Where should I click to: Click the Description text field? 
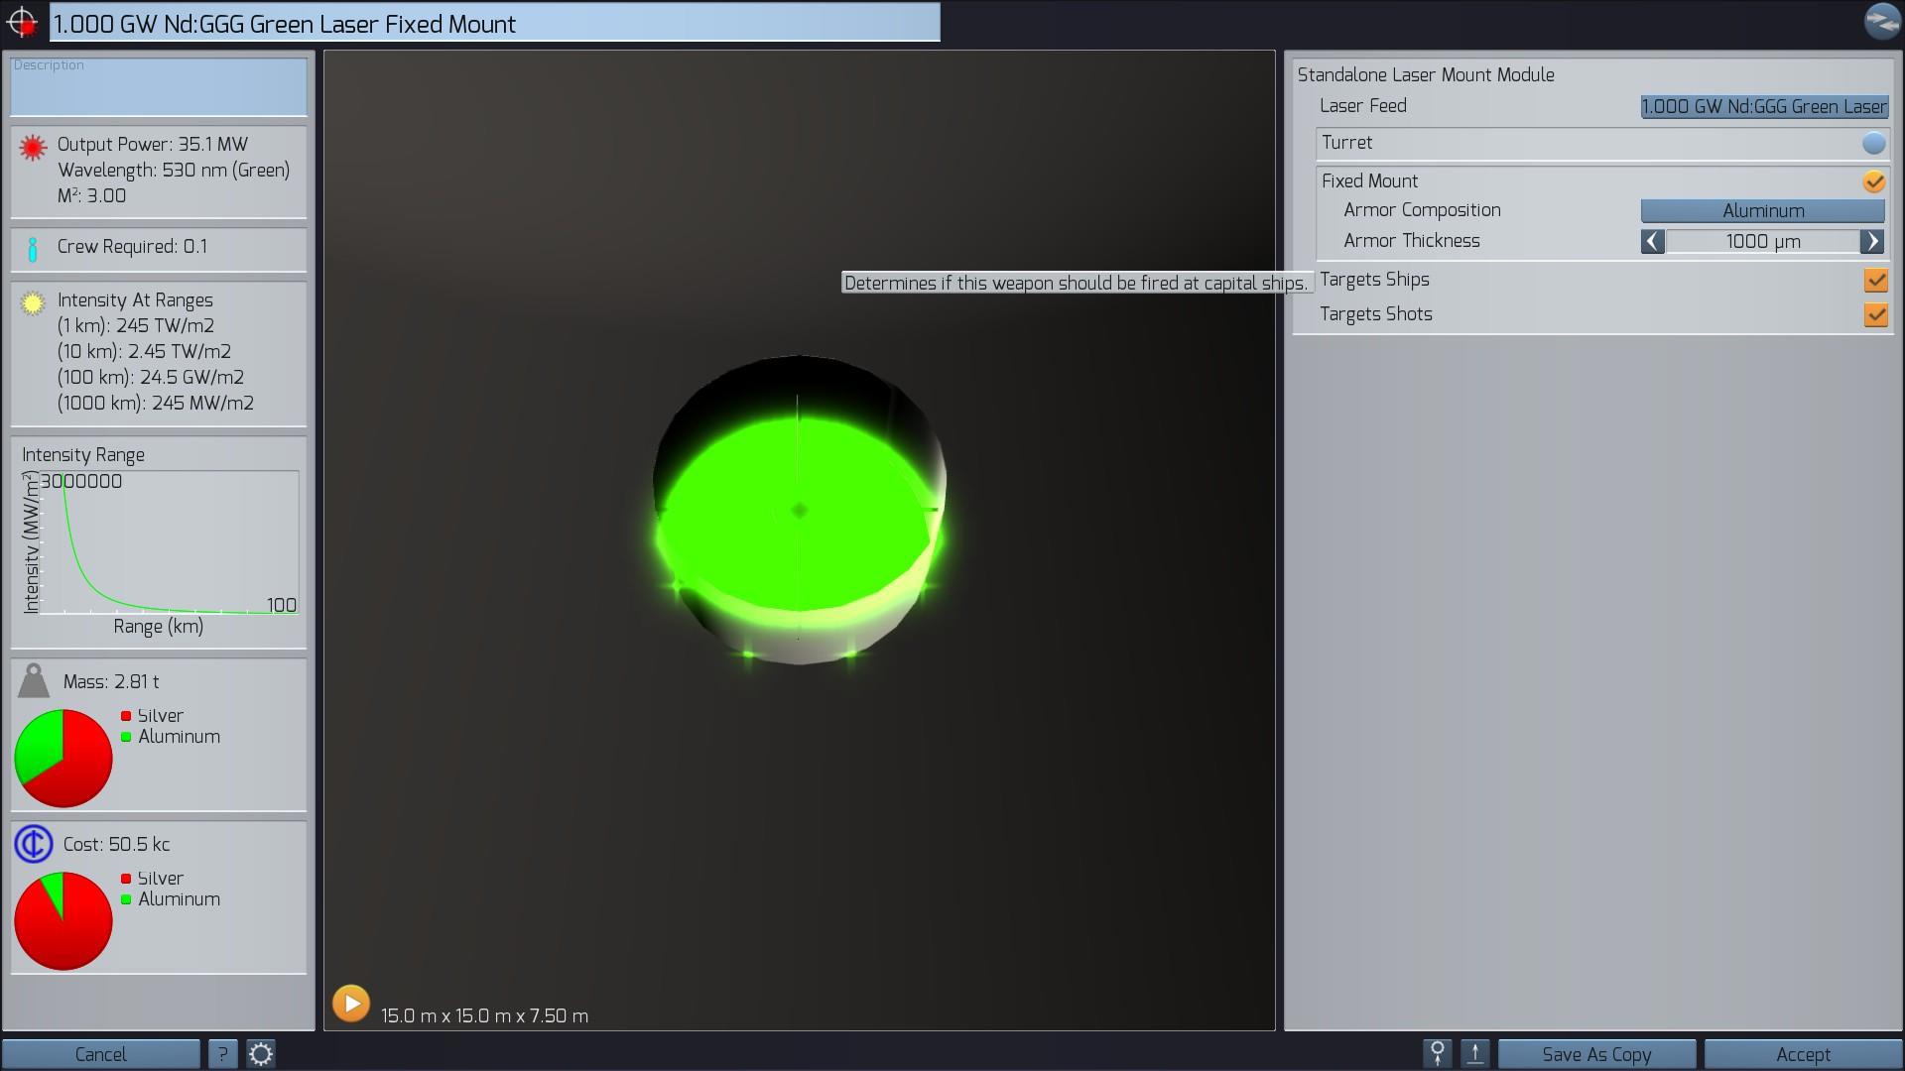(x=159, y=87)
